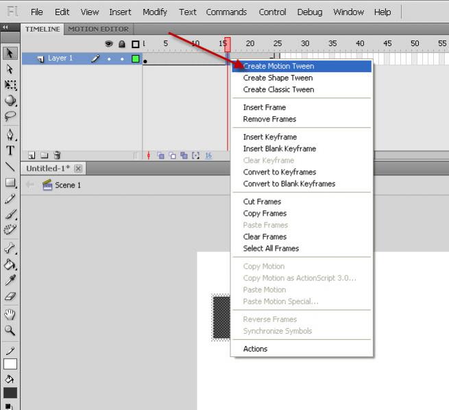Select the Line tool
449x410 pixels.
10,166
